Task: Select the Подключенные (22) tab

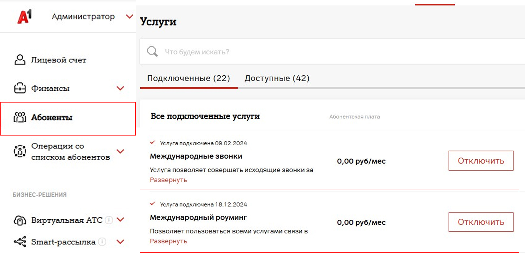Action: click(x=188, y=78)
